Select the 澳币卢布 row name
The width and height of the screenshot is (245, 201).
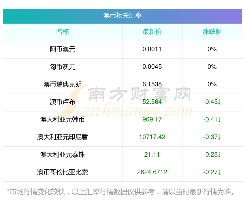(63, 102)
